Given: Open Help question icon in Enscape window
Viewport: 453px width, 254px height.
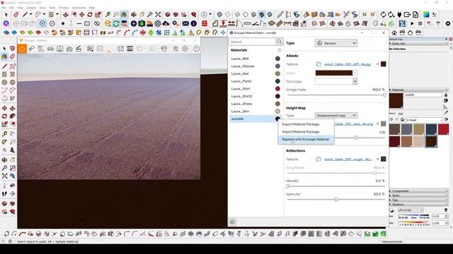Looking at the screenshot, I should [197, 49].
